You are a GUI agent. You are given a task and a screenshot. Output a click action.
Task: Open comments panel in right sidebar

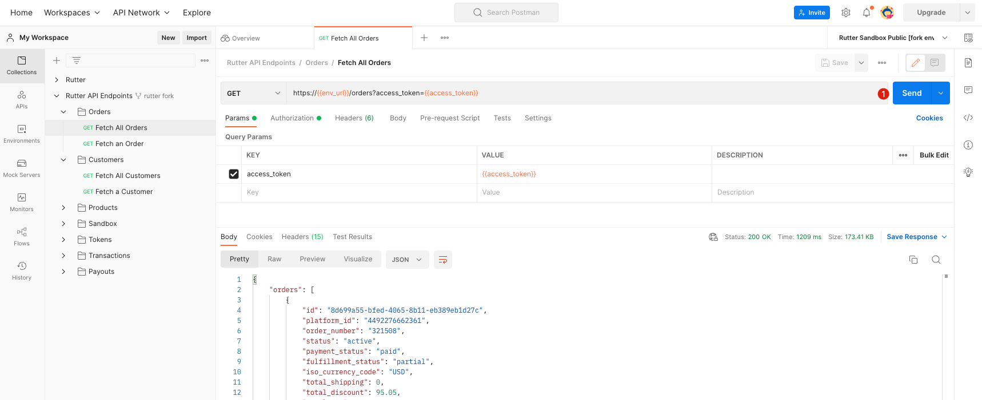(x=968, y=90)
